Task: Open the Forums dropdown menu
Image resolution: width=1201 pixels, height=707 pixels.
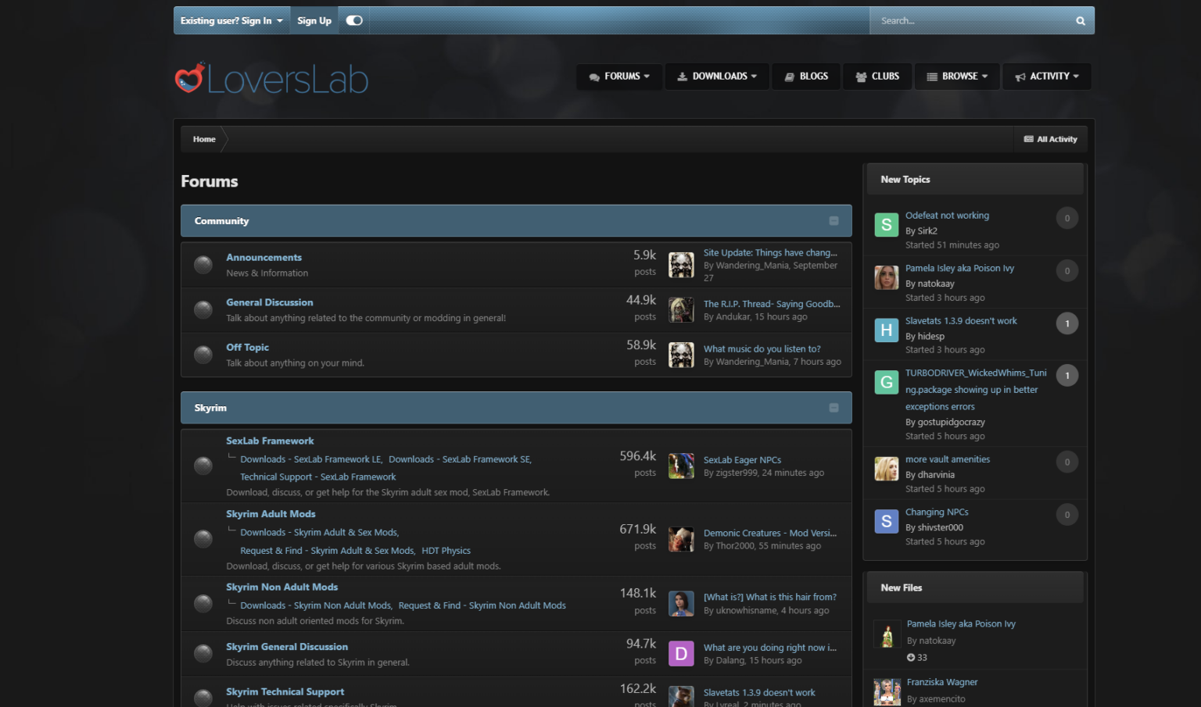Action: point(619,77)
